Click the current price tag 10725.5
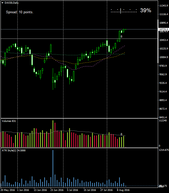169x193 pixels. pyautogui.click(x=163, y=29)
